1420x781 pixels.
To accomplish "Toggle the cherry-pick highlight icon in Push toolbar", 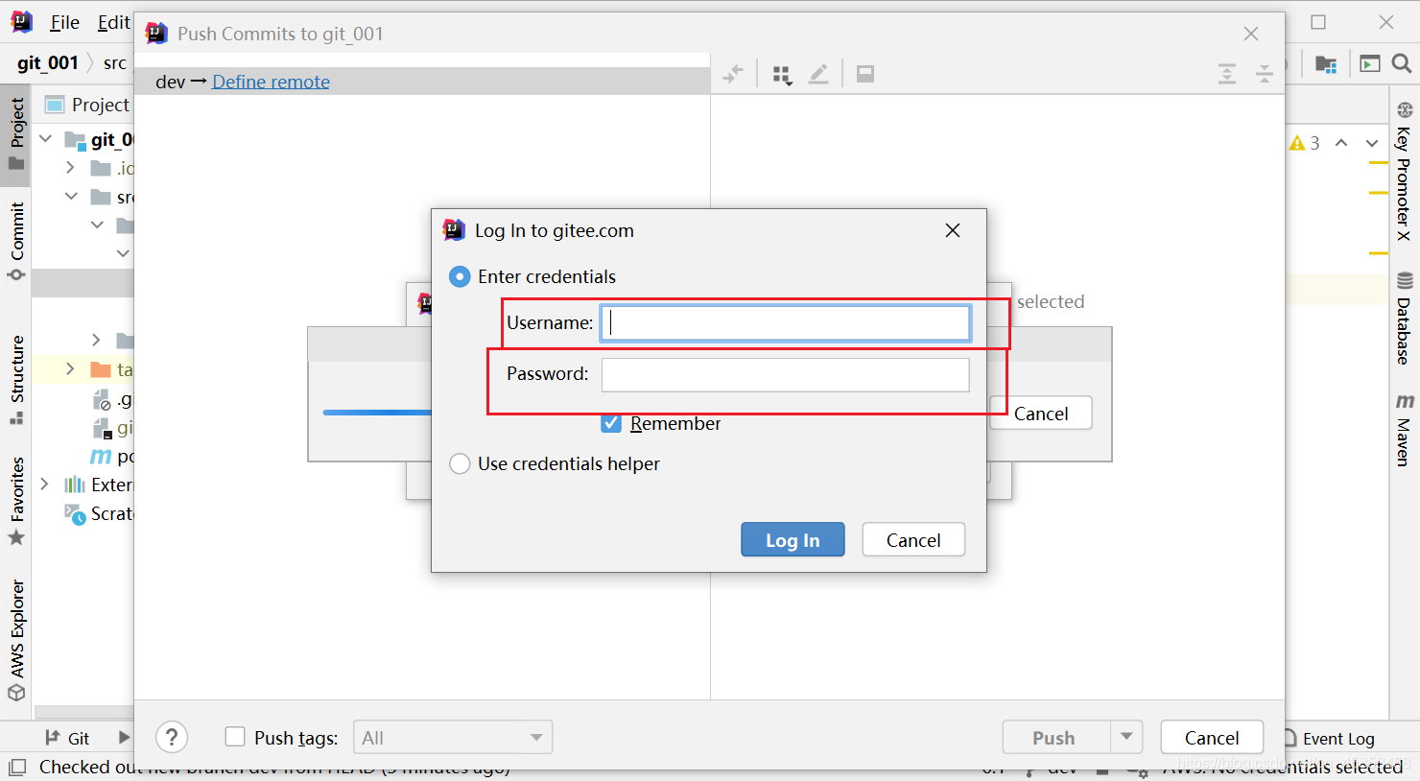I will pos(733,74).
